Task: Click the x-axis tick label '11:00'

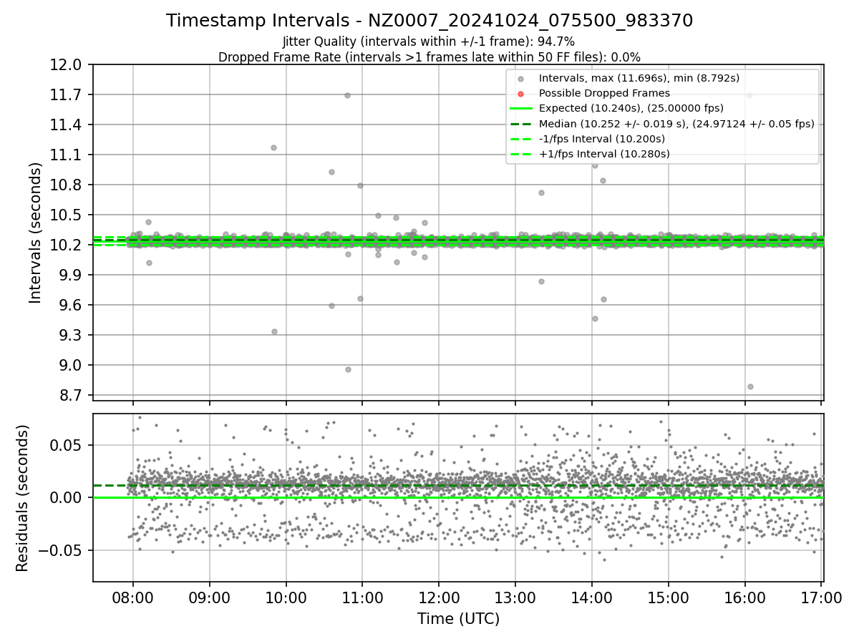Action: (x=362, y=597)
